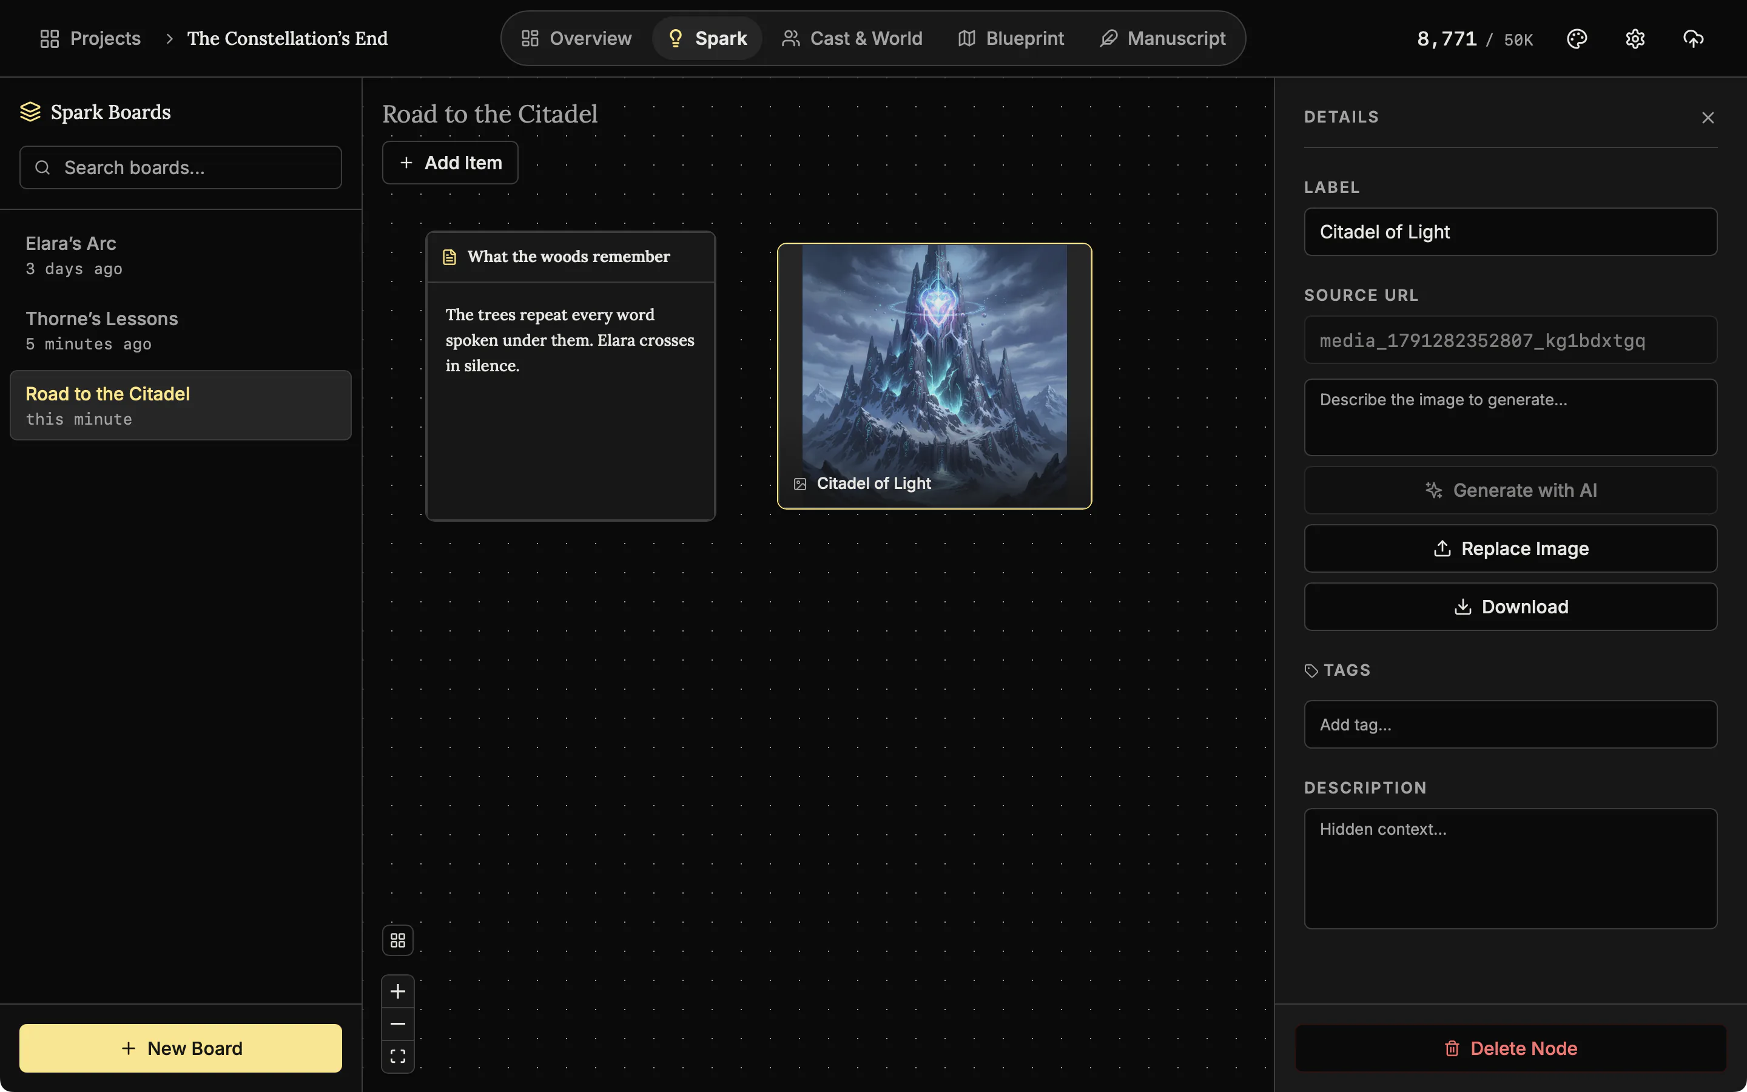
Task: Delete the selected node
Action: (x=1510, y=1048)
